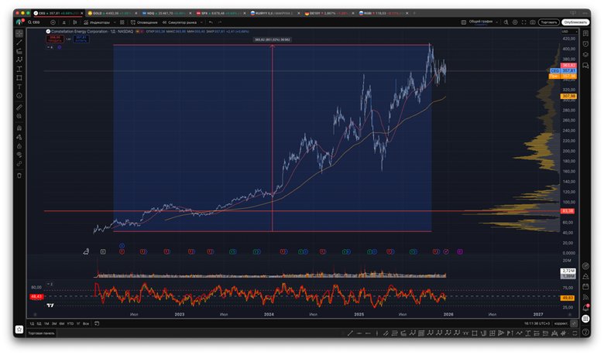
Task: Start the Симулятор рынка replay
Action: (x=180, y=22)
